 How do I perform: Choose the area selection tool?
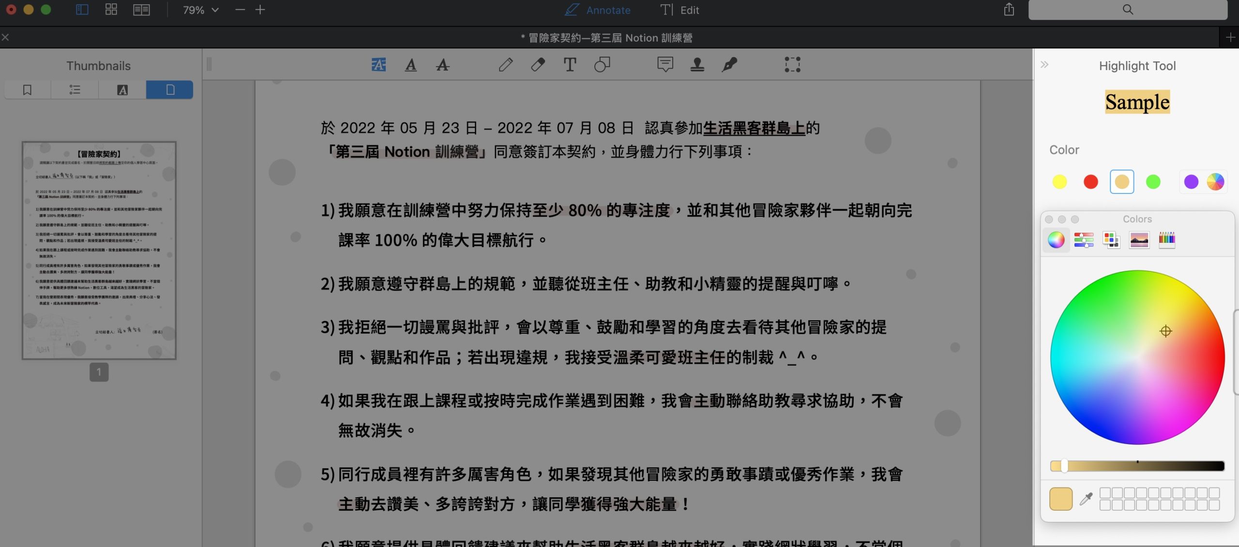(792, 64)
